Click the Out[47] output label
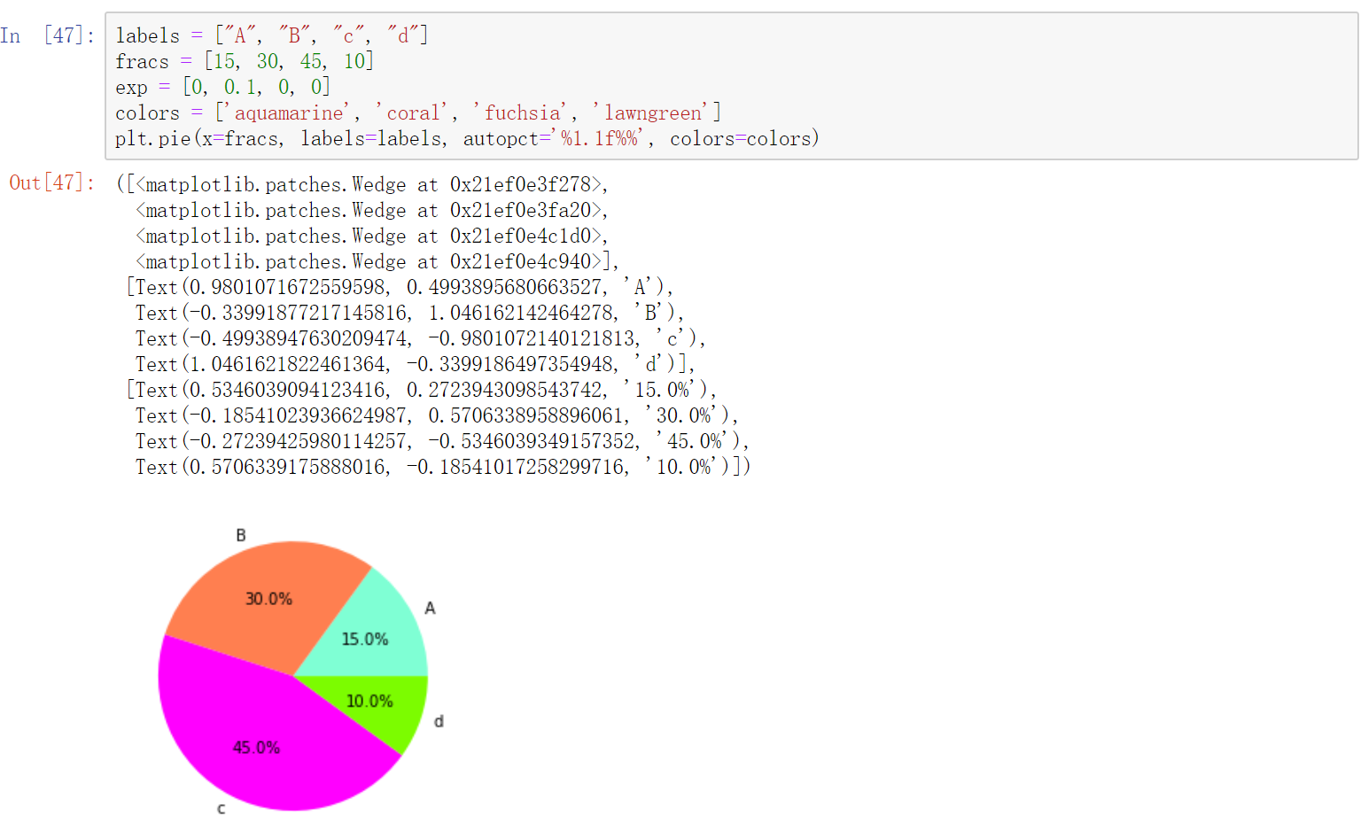This screenshot has width=1368, height=822. click(x=51, y=183)
